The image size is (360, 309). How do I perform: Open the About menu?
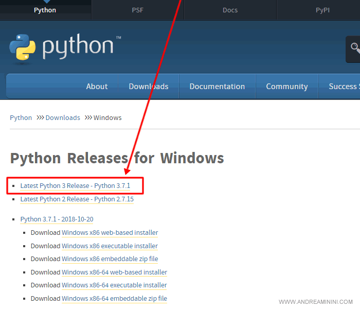click(97, 87)
